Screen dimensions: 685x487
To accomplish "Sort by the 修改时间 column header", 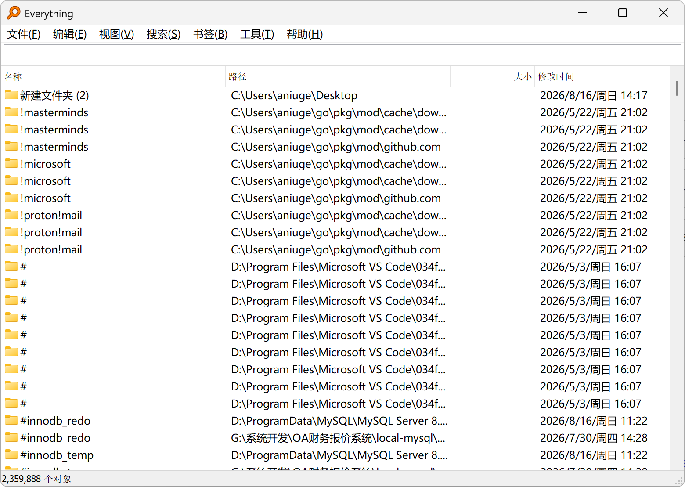I will [x=602, y=76].
